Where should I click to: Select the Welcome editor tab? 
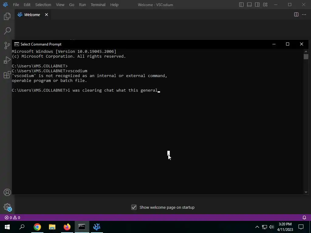(x=32, y=15)
